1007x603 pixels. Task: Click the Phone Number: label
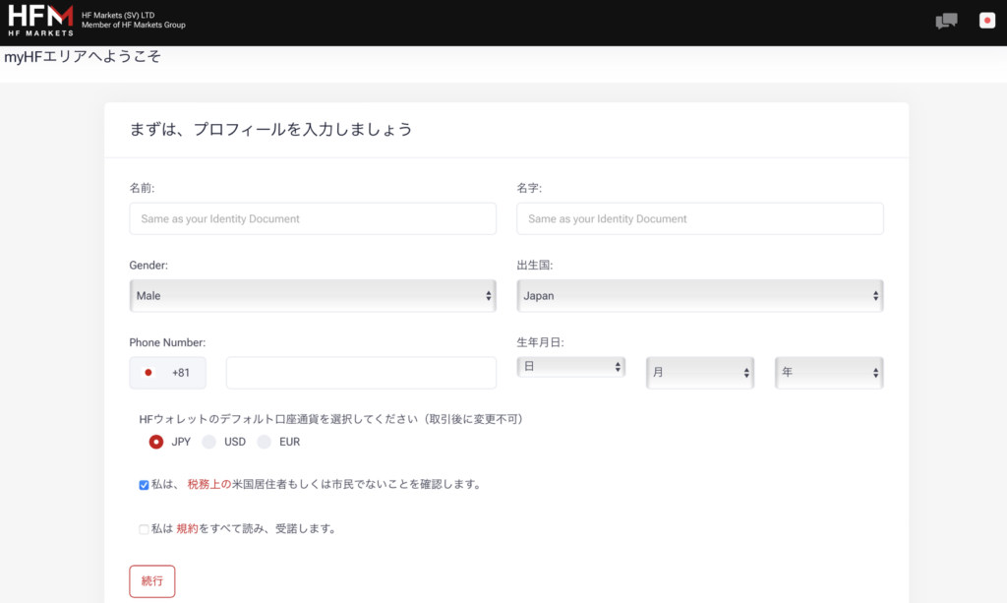(x=167, y=342)
